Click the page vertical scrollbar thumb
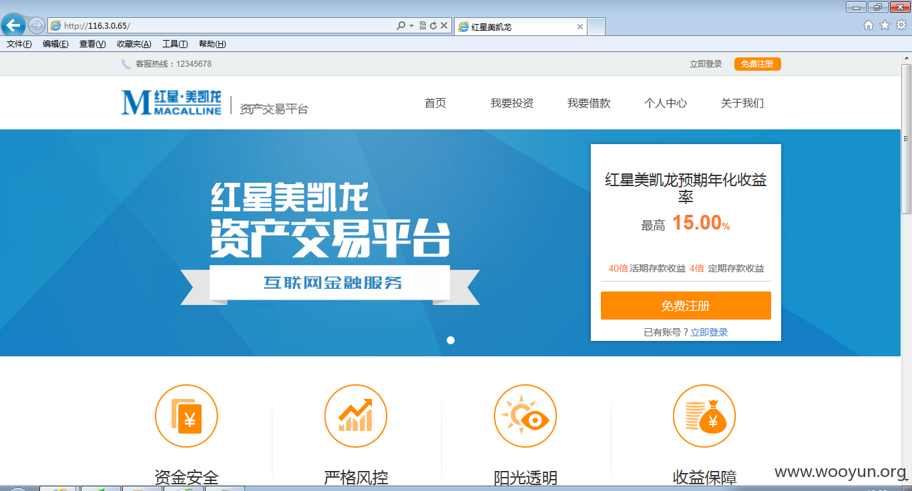The image size is (912, 491). coord(906,139)
